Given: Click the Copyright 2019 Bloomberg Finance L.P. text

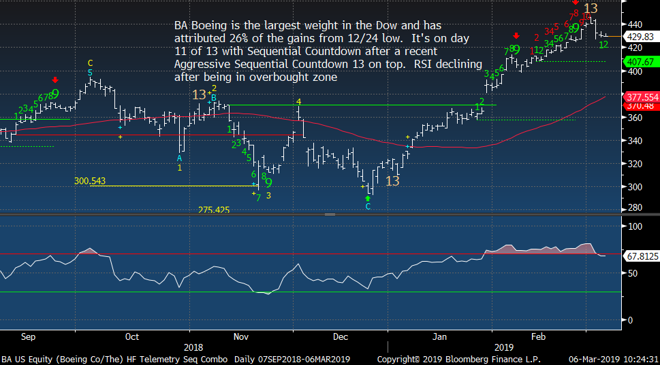Looking at the screenshot, I should click(x=459, y=360).
